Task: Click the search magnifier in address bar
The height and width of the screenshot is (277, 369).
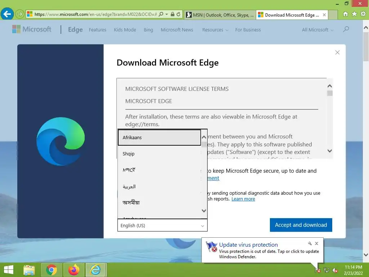Action: tap(161, 14)
